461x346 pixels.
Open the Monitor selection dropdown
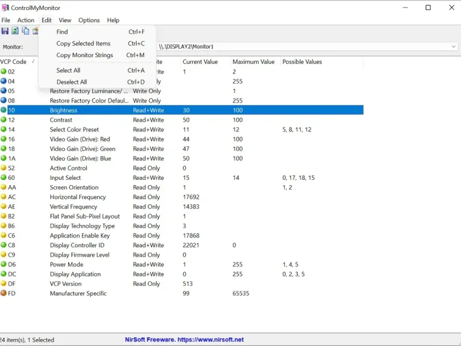(454, 47)
